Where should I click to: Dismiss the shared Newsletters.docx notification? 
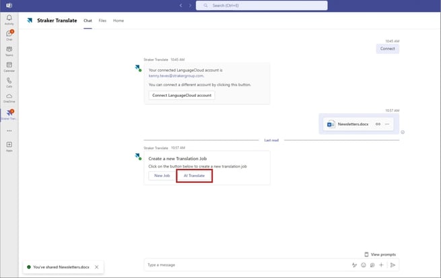click(x=96, y=267)
